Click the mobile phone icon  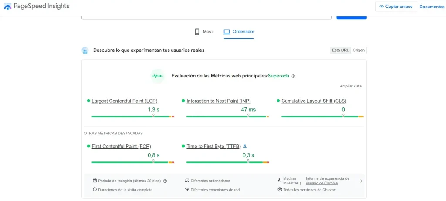click(197, 32)
